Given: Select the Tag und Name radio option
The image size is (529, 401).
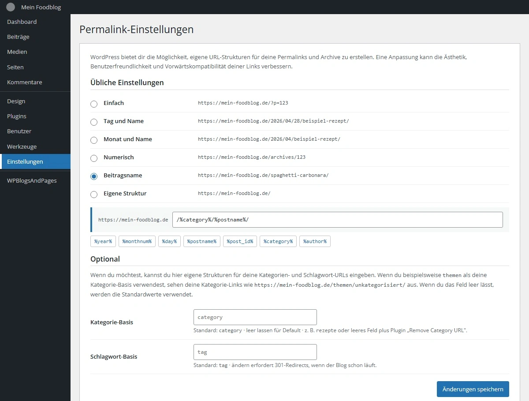Looking at the screenshot, I should pos(94,122).
